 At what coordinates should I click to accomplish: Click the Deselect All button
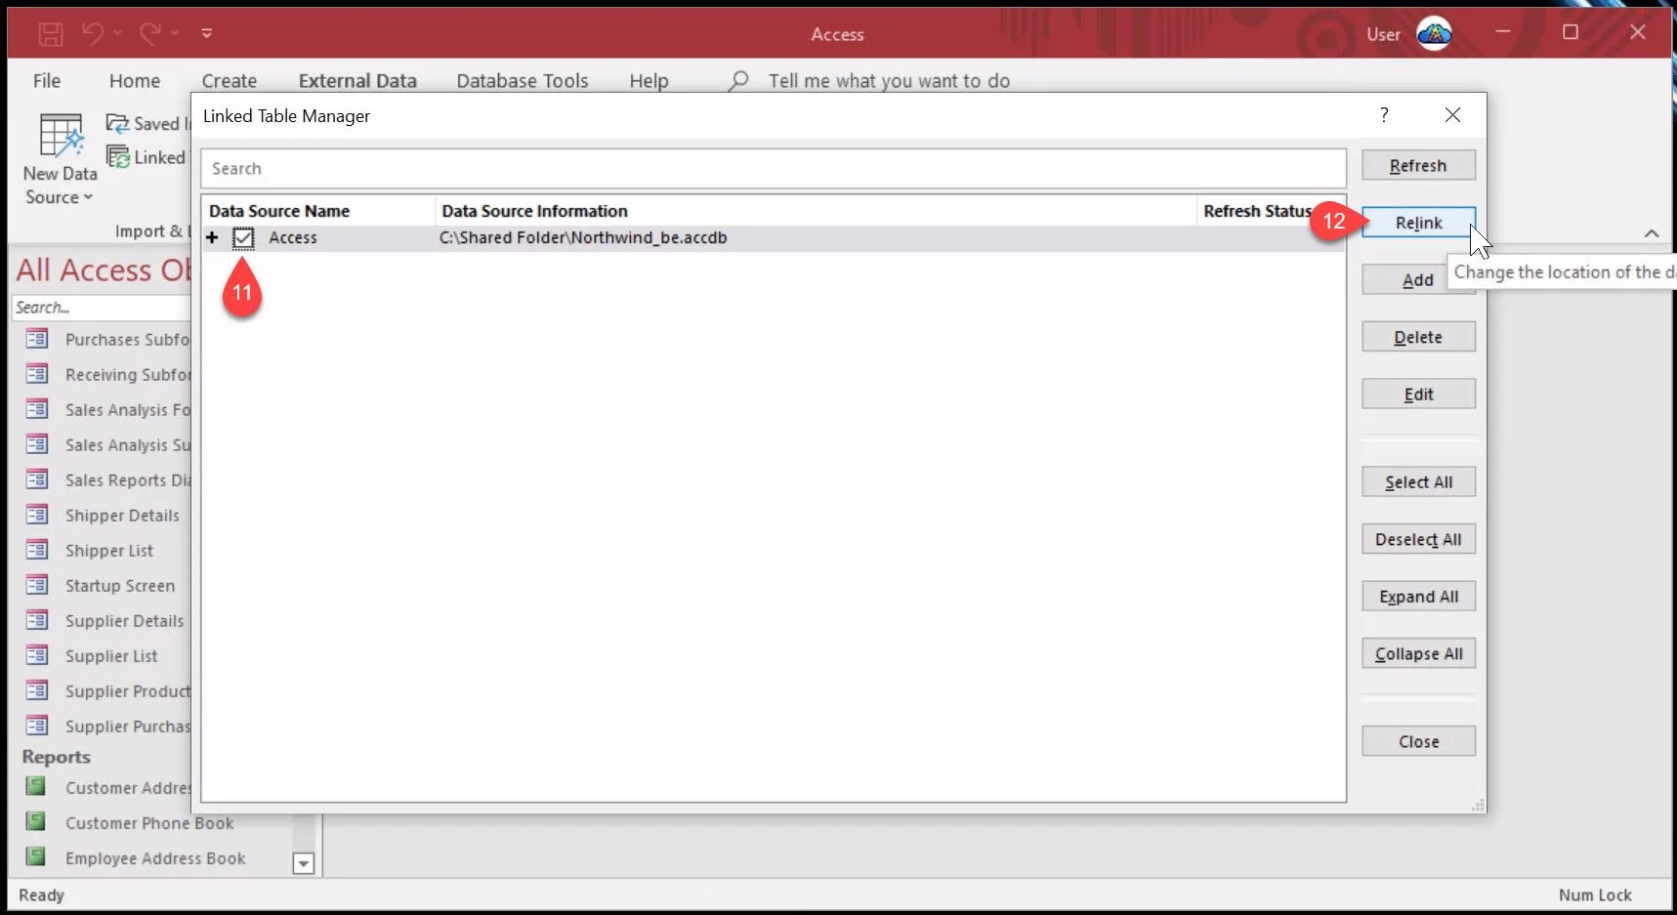1418,539
